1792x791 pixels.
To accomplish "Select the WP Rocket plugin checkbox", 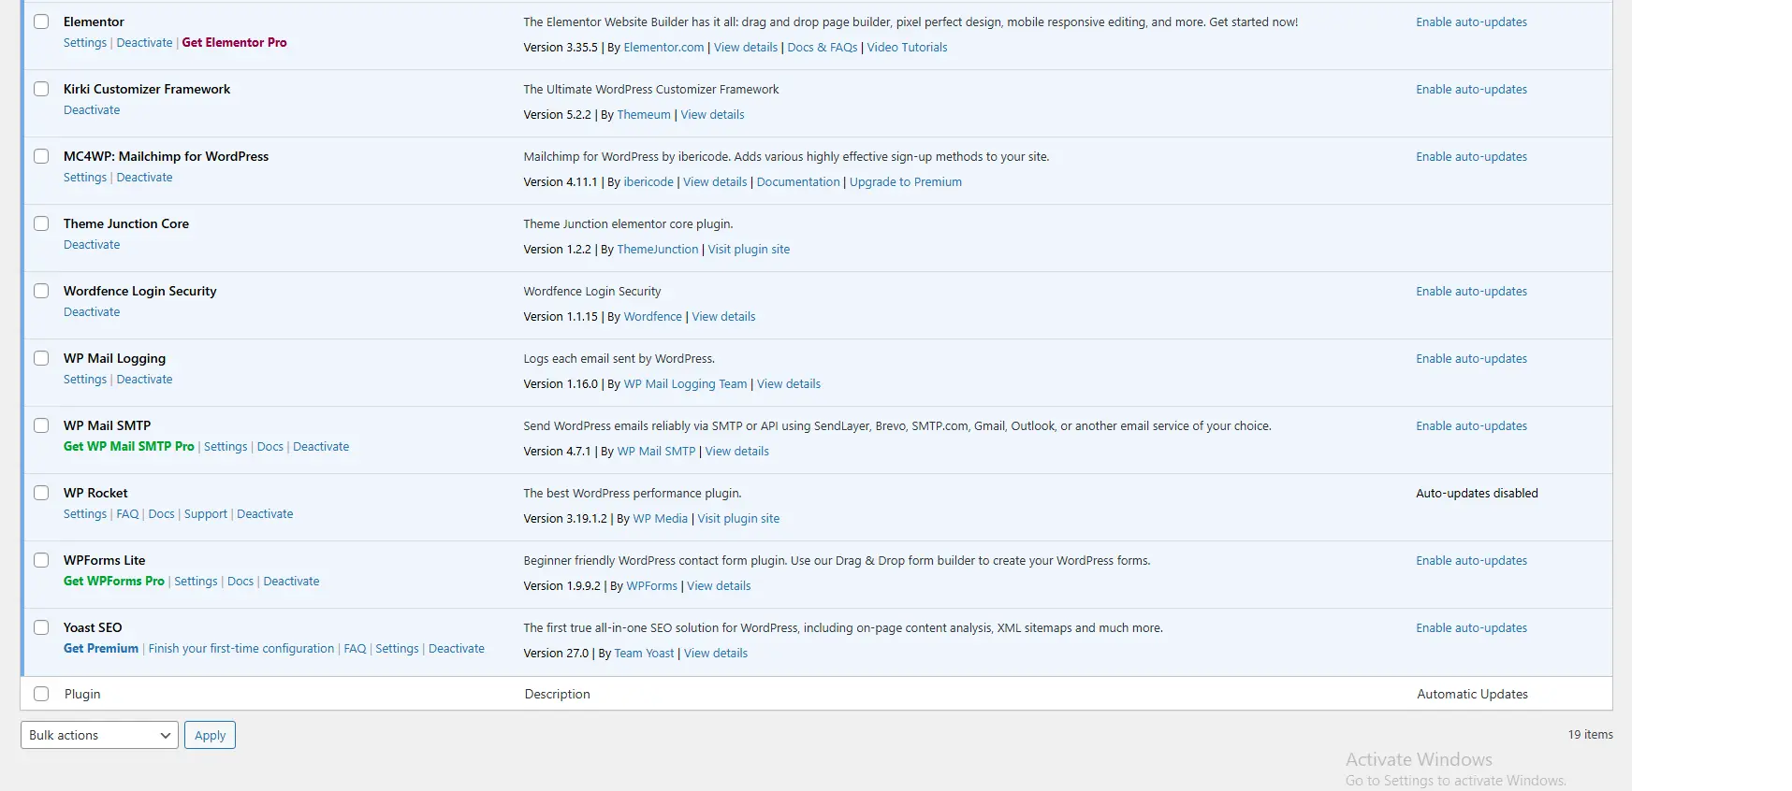I will coord(41,493).
